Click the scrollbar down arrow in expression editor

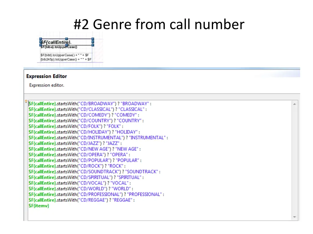click(x=295, y=217)
